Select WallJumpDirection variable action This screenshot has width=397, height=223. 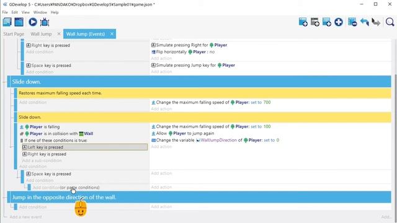pyautogui.click(x=215, y=140)
